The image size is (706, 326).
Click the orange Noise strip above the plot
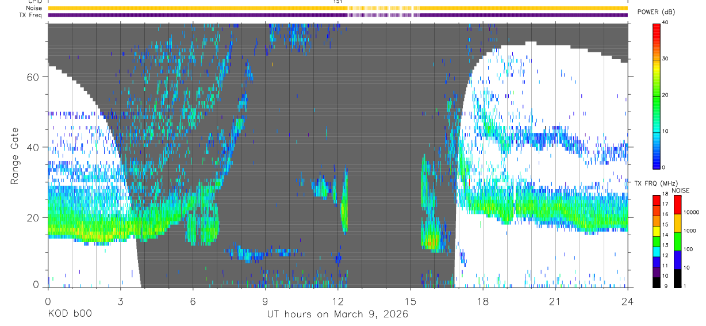click(x=338, y=8)
